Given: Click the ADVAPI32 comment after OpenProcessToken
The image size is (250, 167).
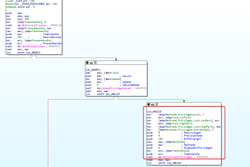Looking at the screenshot, I should point(53,46).
